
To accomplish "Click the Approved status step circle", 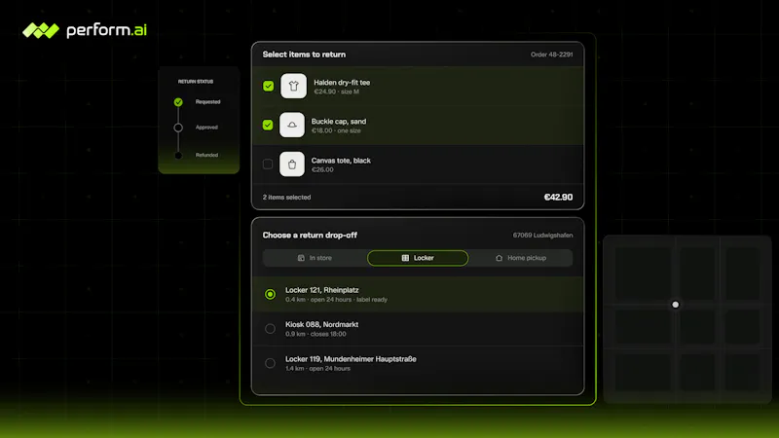I will point(178,128).
